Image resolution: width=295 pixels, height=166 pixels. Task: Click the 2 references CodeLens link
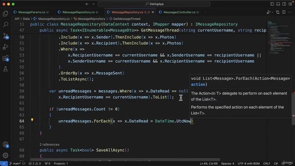click(49, 144)
